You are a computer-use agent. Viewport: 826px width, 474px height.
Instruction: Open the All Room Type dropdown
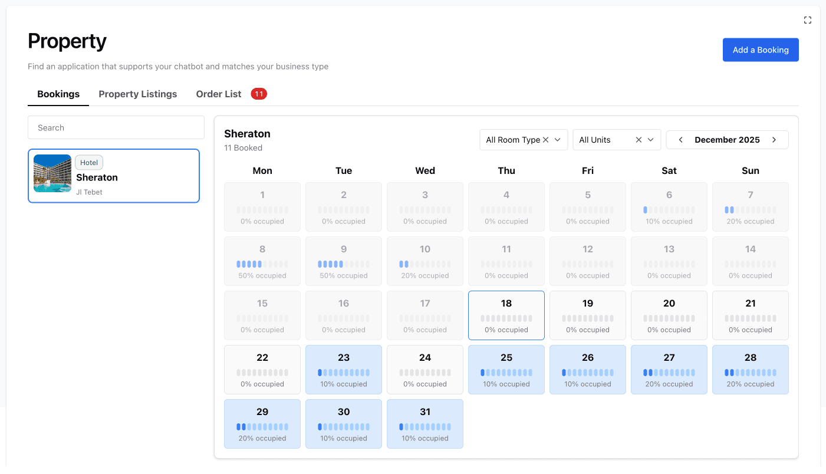tap(557, 140)
